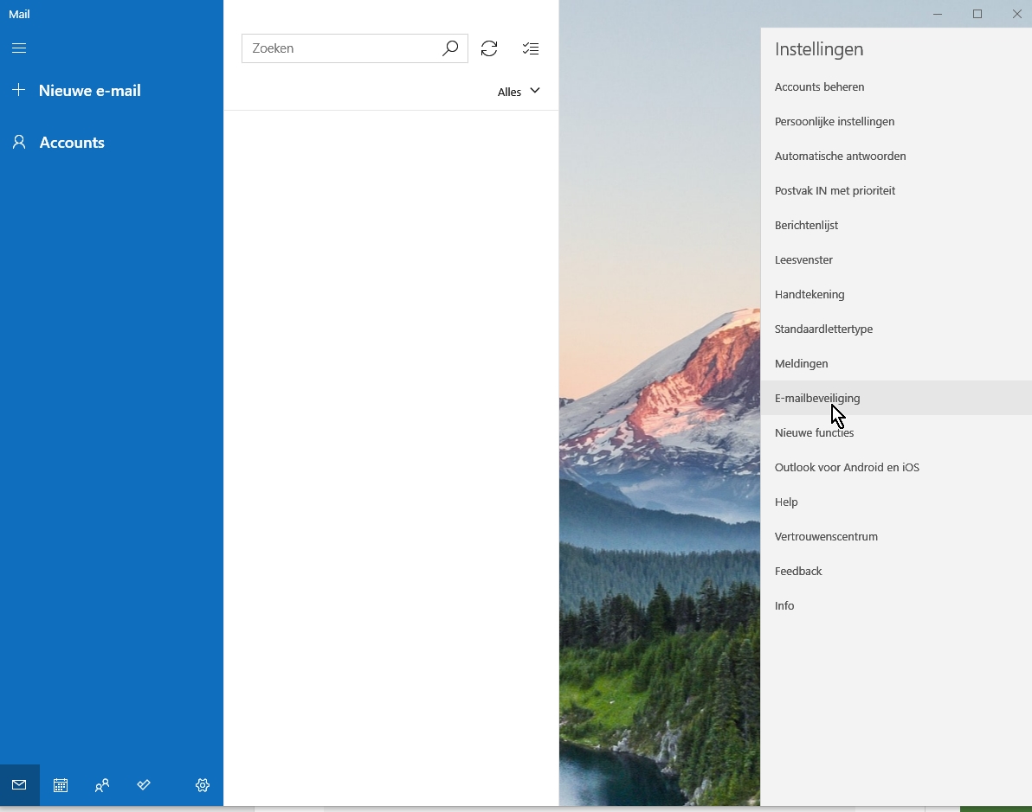
Task: Expand the Alles filter dropdown
Action: 519,92
